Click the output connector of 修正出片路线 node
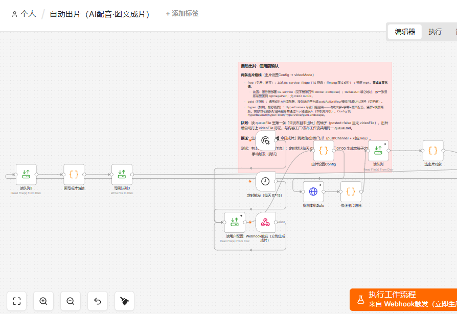 pyautogui.click(x=361, y=192)
